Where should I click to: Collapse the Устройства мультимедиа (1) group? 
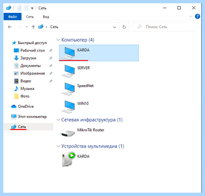tap(58, 146)
